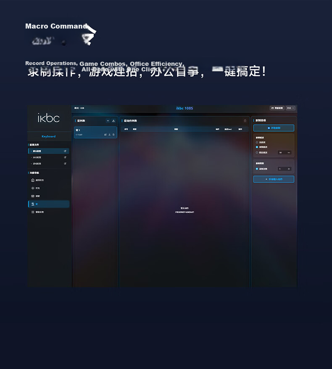Screen dimensions: 332x369
Task: Click the record count field showing 1
Action: (x=285, y=169)
